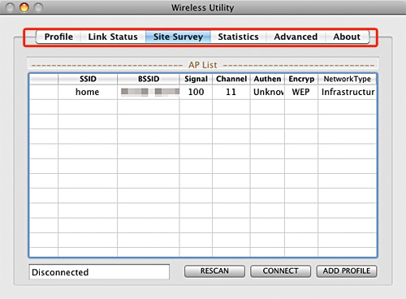Click the CONNECT button
Image resolution: width=406 pixels, height=299 pixels.
pyautogui.click(x=280, y=271)
